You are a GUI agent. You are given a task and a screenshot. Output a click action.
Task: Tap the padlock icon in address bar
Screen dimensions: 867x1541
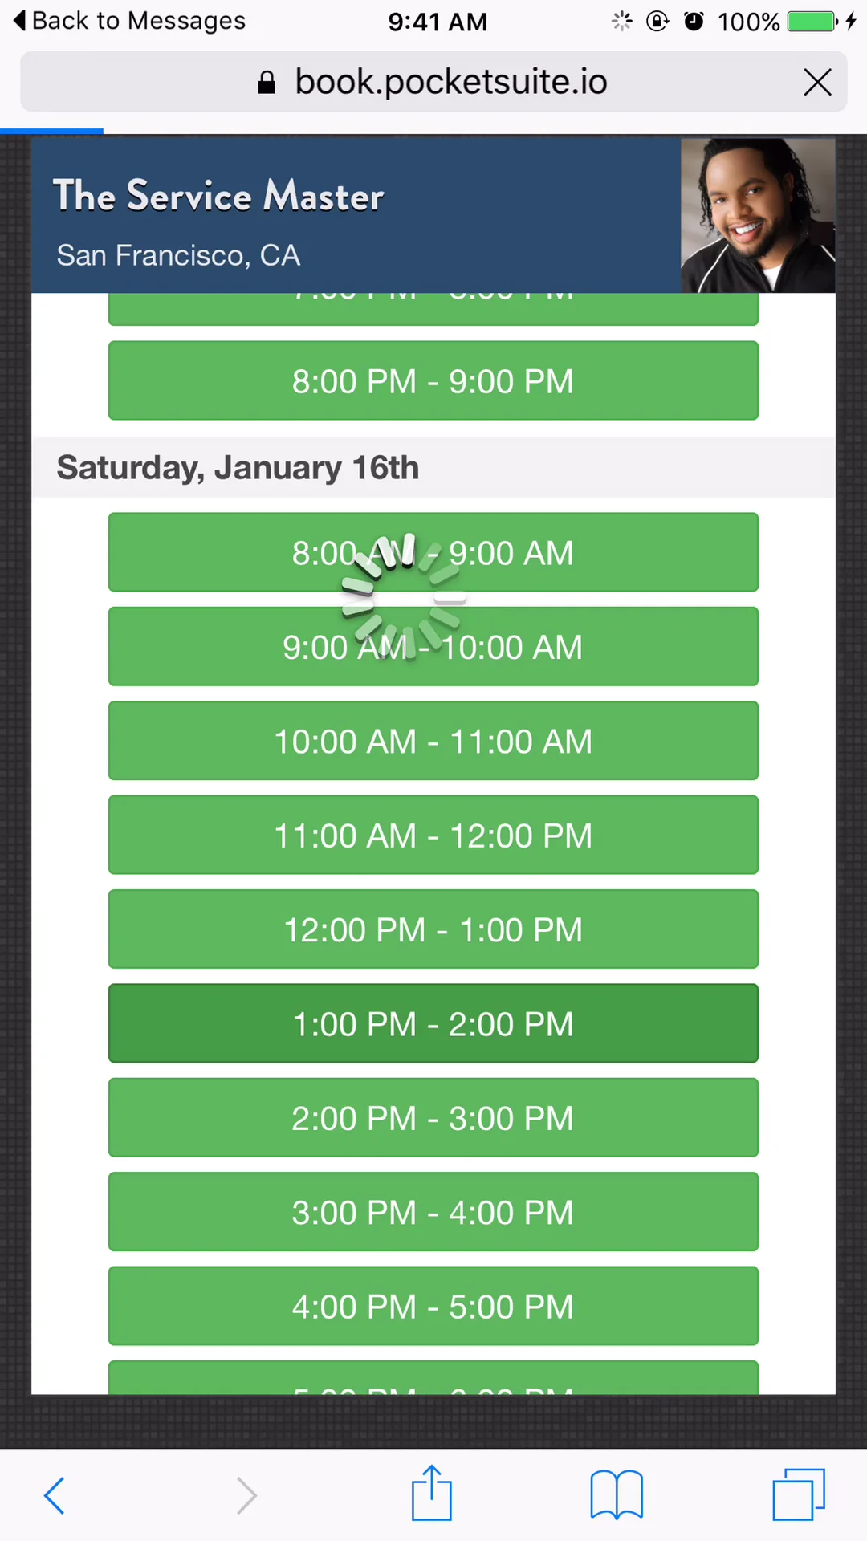(267, 82)
